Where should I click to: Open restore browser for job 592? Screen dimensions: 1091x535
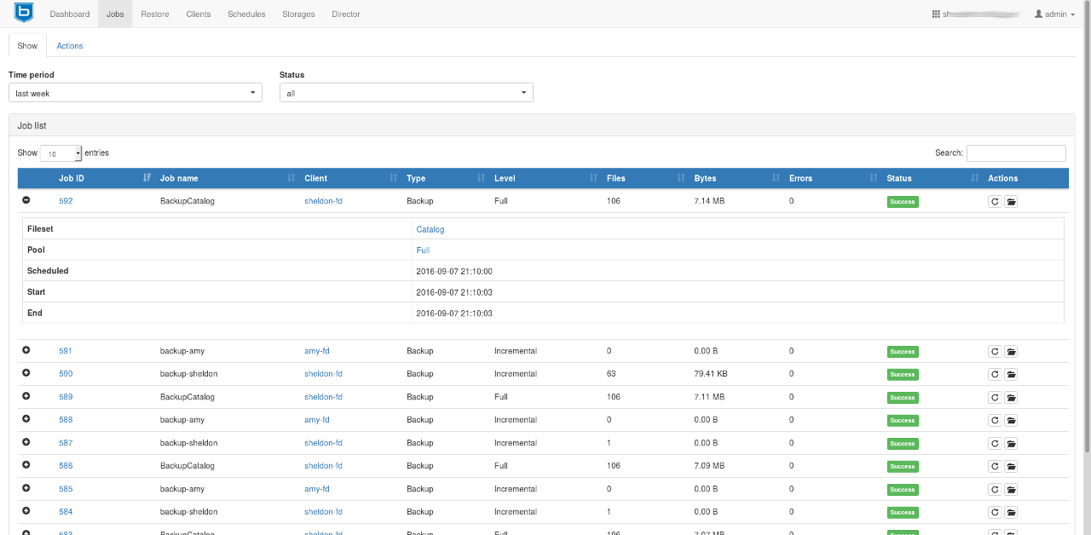1011,201
